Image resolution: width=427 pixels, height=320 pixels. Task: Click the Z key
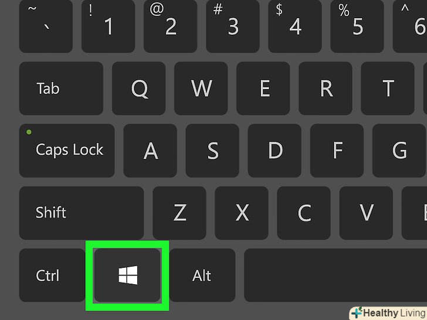(179, 213)
